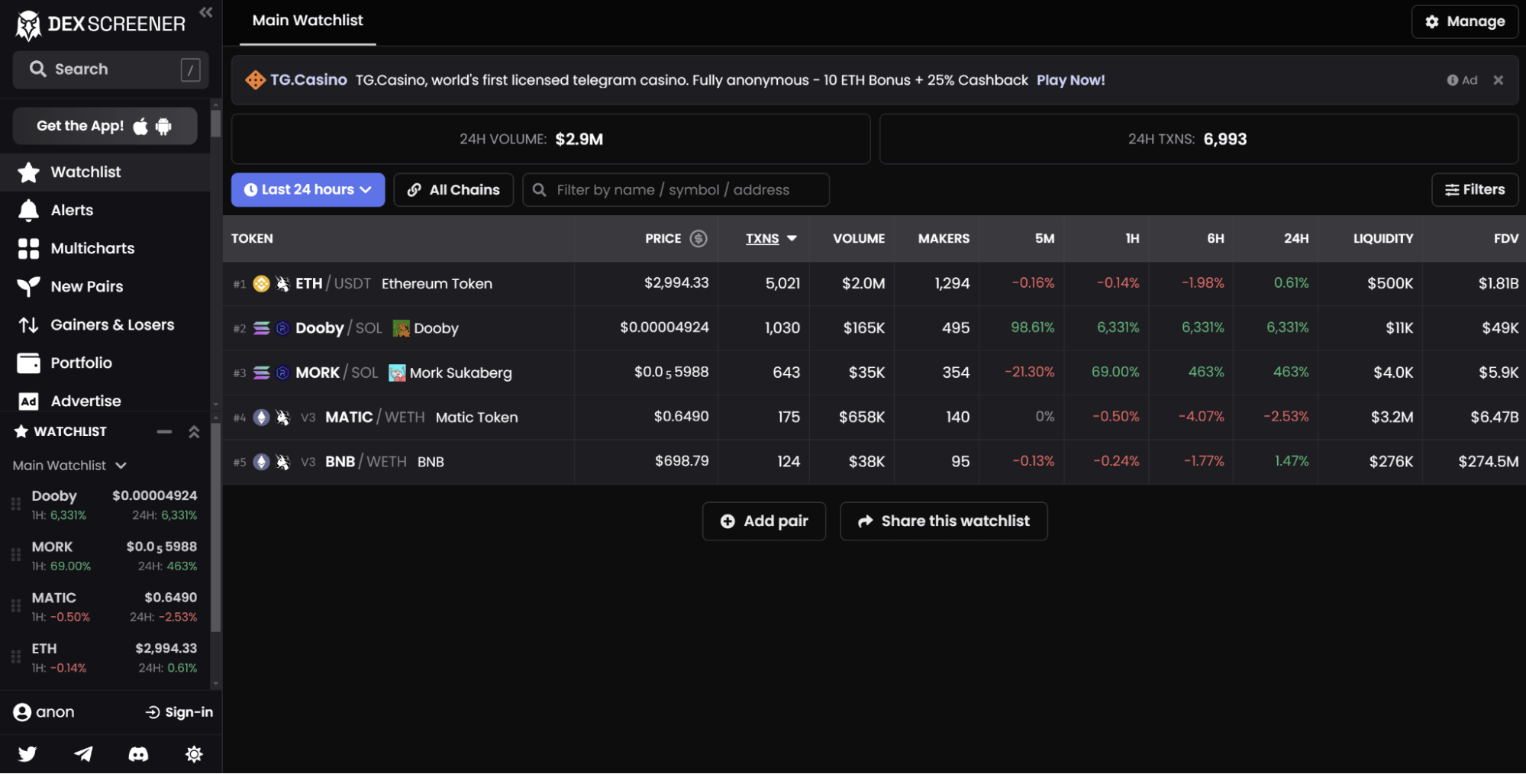Toggle price currency with dollar icon
The width and height of the screenshot is (1526, 774).
click(698, 238)
